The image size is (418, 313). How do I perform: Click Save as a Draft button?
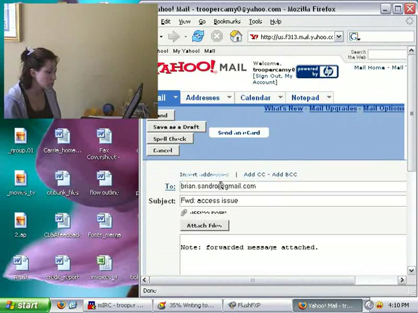coord(176,127)
